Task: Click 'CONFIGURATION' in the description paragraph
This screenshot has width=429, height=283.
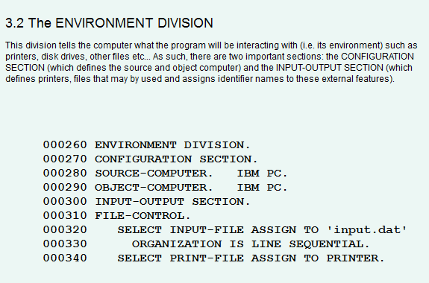Action: coord(378,57)
